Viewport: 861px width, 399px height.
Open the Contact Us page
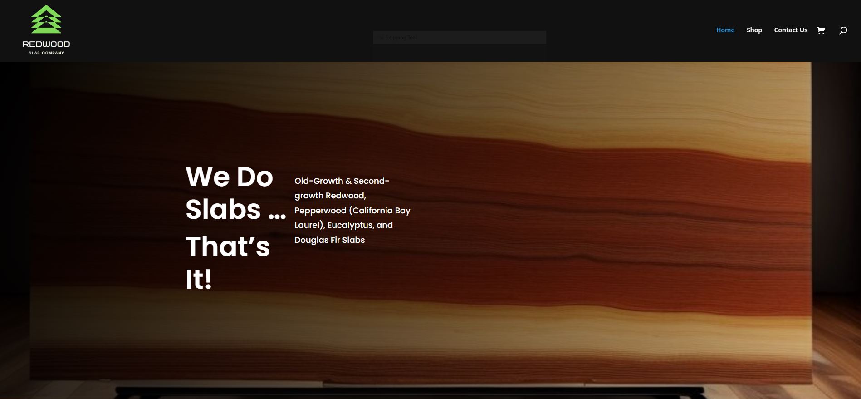(x=791, y=30)
